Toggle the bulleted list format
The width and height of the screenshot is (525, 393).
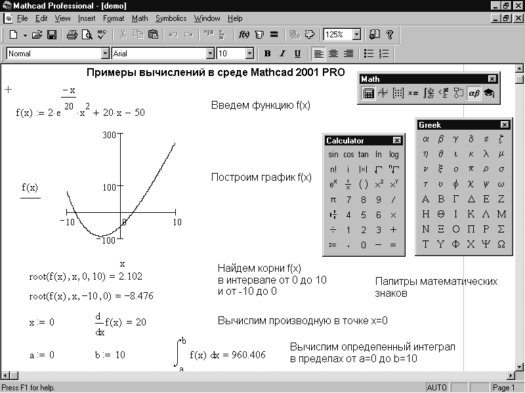click(369, 54)
